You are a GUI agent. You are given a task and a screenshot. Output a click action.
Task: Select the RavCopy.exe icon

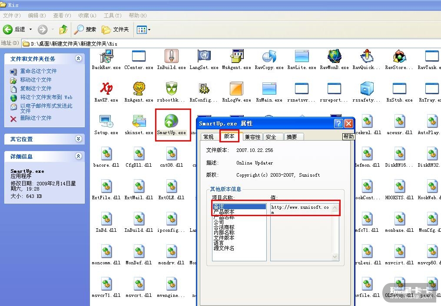(269, 56)
